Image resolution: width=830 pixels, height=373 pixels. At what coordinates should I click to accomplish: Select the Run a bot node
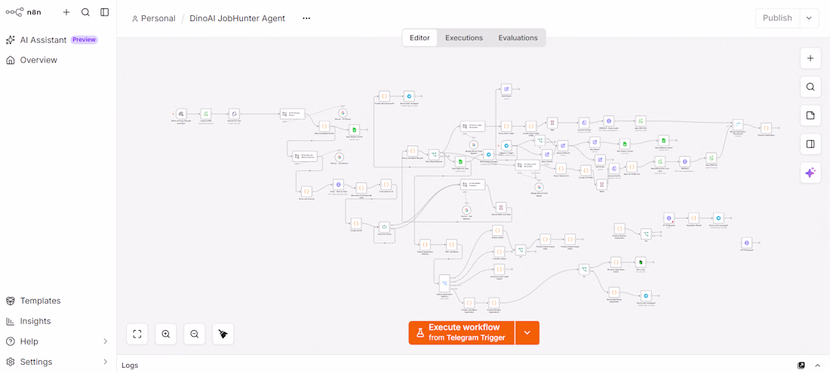[x=641, y=262]
